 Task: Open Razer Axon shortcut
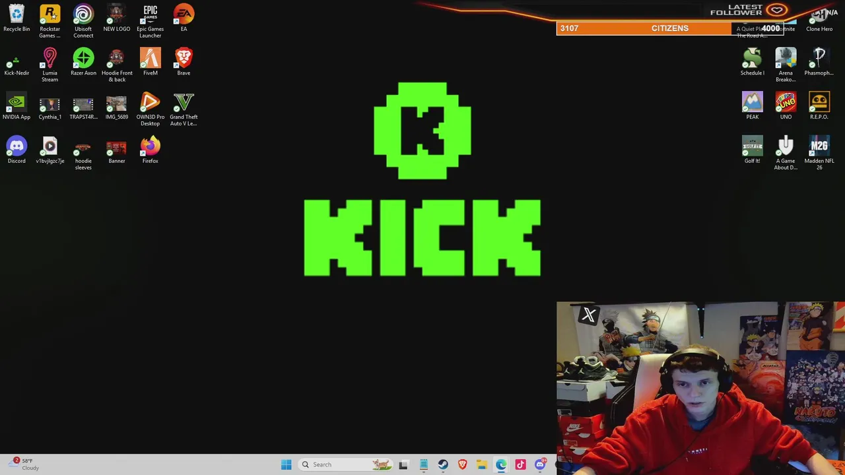pos(83,63)
